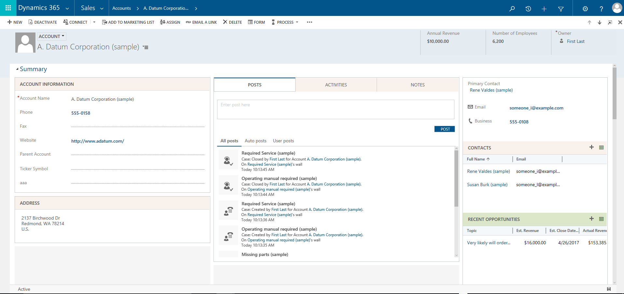624x294 pixels.
Task: Open grid view of Recent Opportunities
Action: click(601, 219)
